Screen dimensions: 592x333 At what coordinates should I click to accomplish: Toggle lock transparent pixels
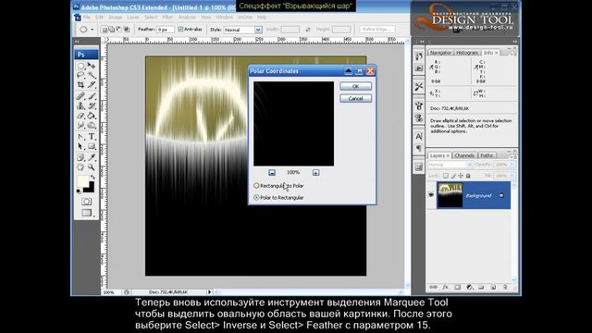[446, 176]
